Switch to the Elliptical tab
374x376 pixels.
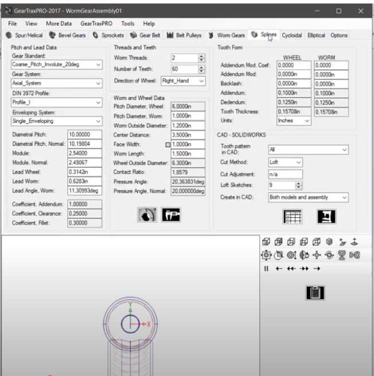tap(316, 35)
